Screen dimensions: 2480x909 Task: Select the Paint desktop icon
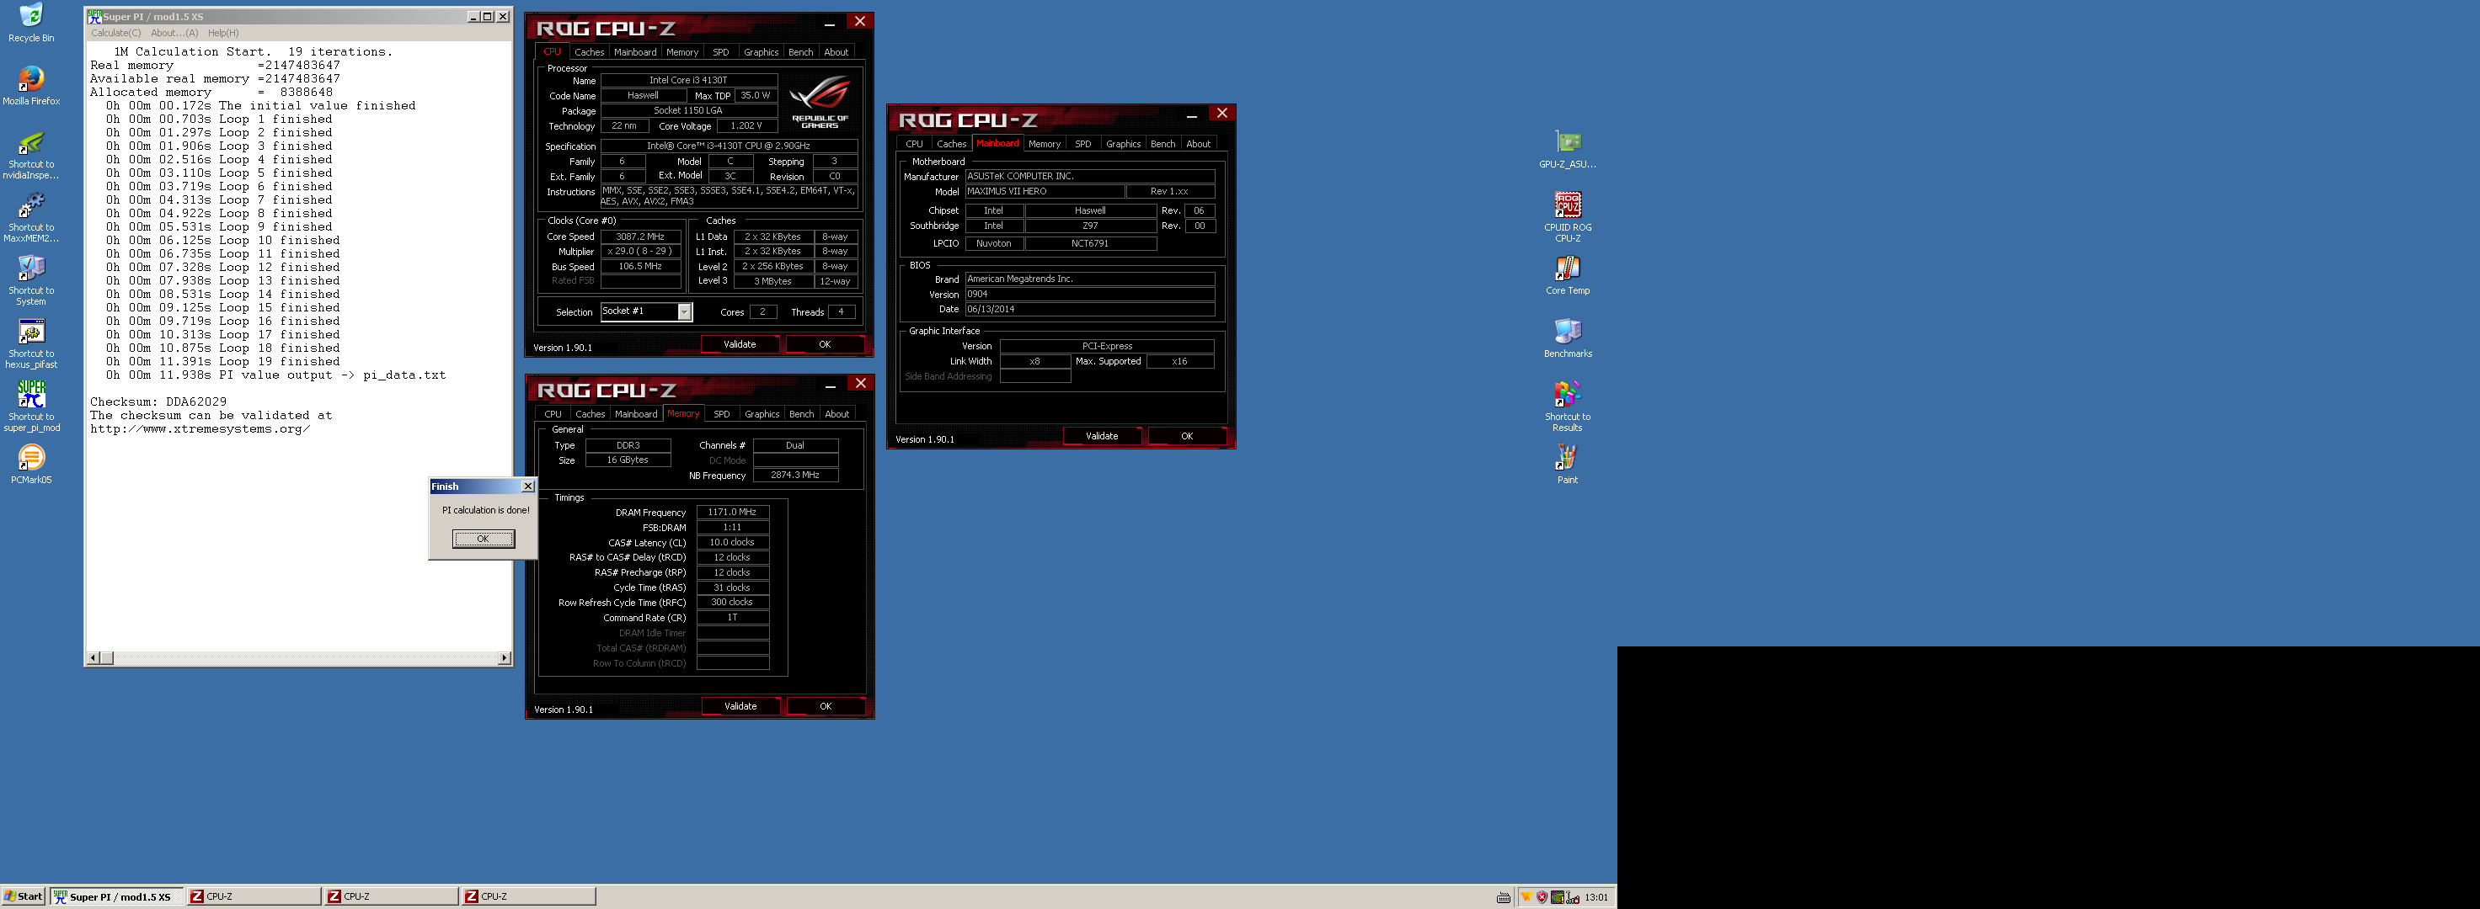pyautogui.click(x=1568, y=465)
